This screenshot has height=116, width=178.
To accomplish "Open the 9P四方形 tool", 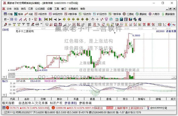I will [x=56, y=14].
